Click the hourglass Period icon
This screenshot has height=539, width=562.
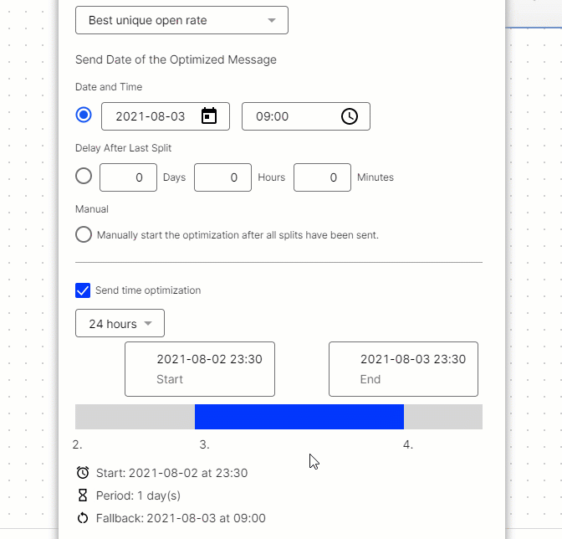coord(83,495)
